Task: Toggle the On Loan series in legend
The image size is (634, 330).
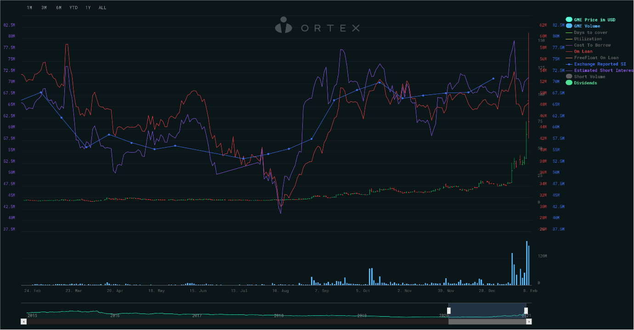Action: click(583, 51)
